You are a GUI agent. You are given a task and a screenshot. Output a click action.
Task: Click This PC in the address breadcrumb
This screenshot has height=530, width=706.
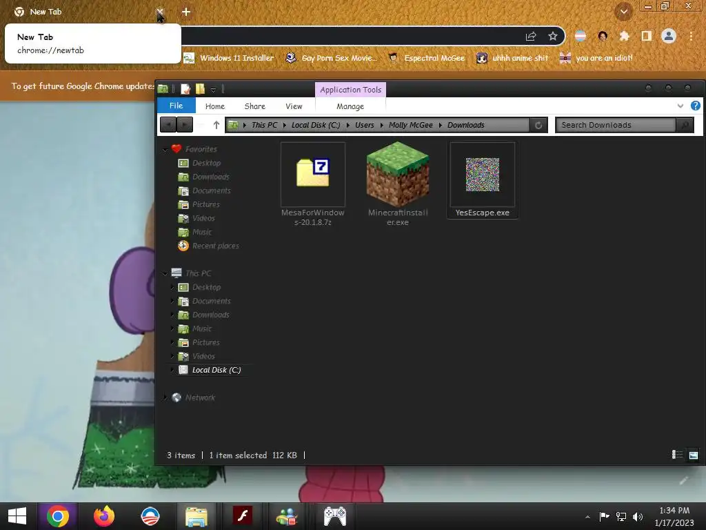(x=264, y=125)
